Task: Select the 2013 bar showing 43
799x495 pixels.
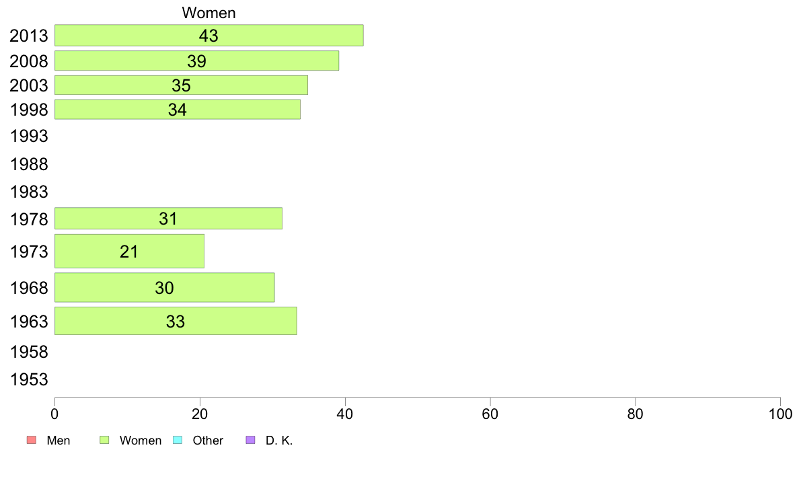Action: (209, 35)
